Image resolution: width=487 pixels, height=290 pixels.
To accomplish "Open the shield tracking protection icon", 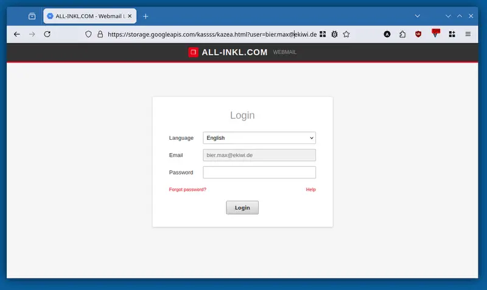I will coord(88,34).
